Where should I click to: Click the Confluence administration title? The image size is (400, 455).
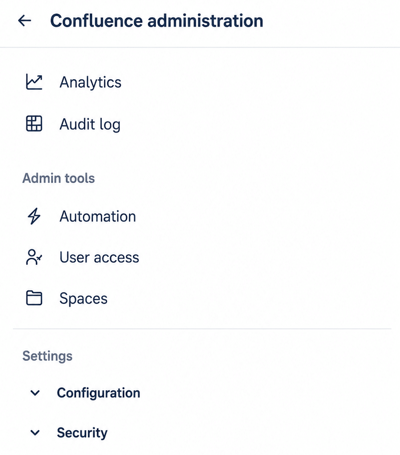(157, 21)
